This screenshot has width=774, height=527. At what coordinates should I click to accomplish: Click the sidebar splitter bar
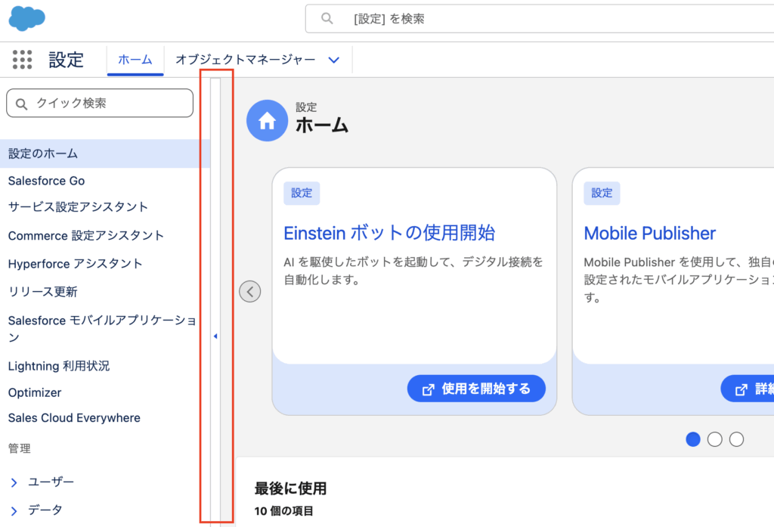[215, 227]
